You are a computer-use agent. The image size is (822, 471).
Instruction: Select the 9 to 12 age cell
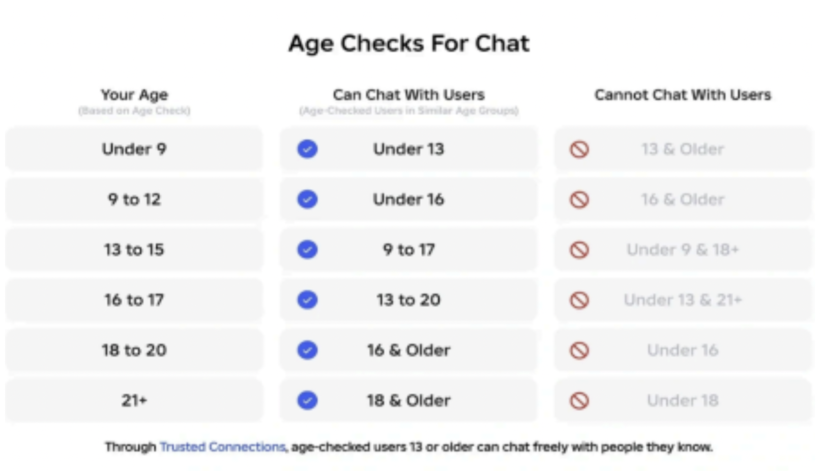coord(134,199)
